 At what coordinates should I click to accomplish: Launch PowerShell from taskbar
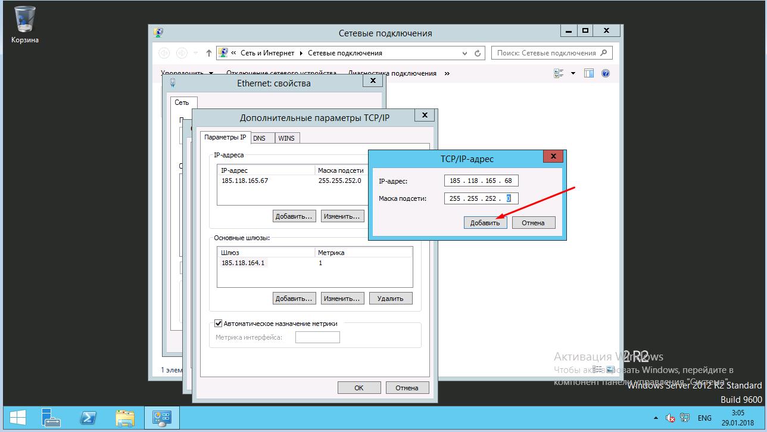pos(89,417)
